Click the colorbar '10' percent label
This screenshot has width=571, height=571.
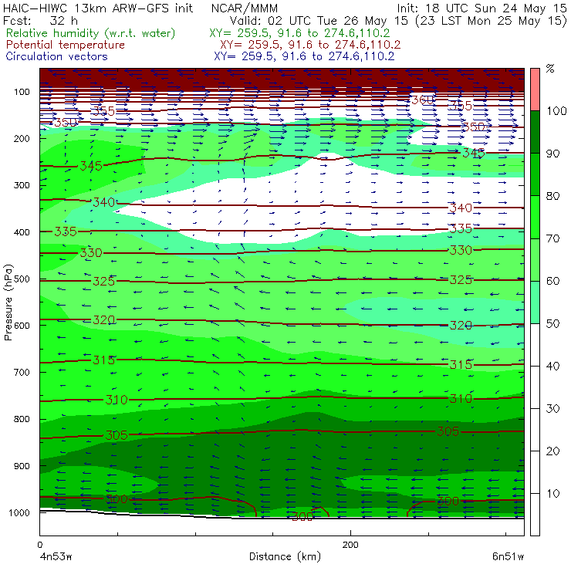(x=552, y=494)
